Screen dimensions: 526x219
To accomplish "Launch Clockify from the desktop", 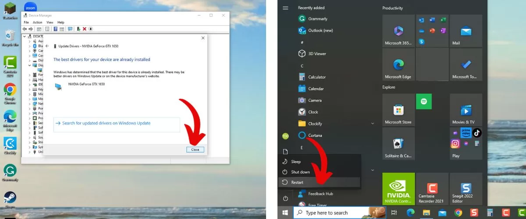I will coord(10,146).
